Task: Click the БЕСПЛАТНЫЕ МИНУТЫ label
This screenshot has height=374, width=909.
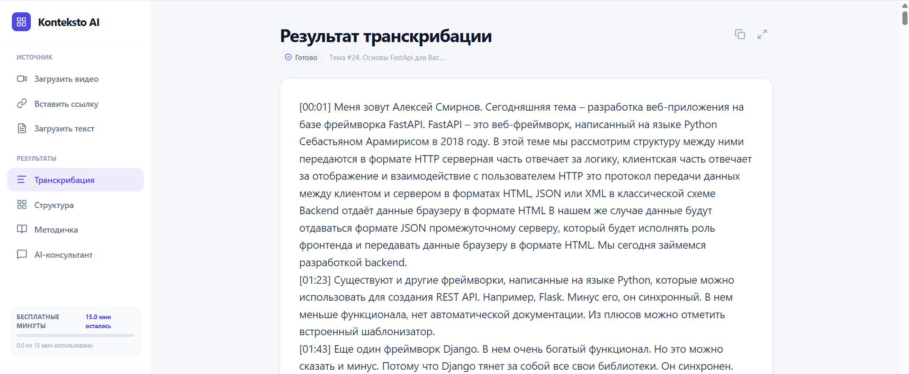Action: (38, 322)
